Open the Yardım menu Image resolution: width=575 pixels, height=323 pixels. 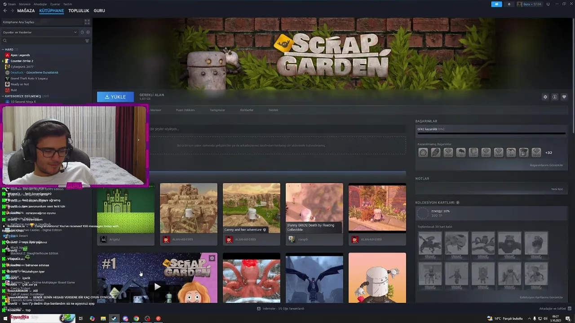pos(68,4)
